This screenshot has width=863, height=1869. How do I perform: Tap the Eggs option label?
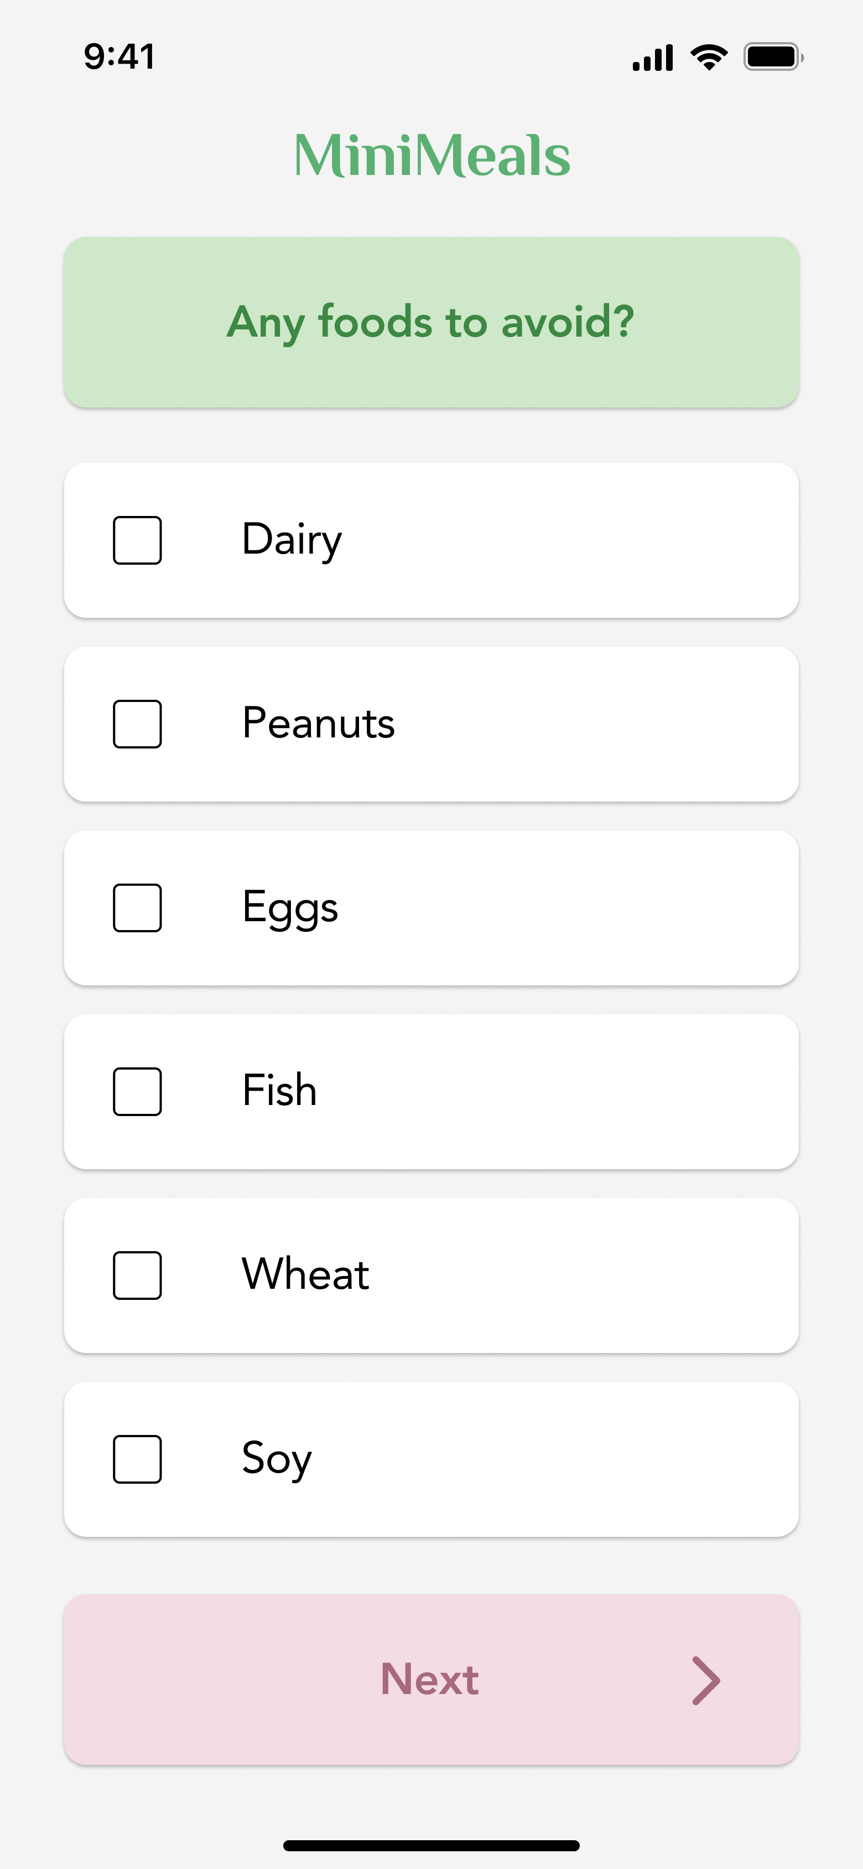point(290,908)
